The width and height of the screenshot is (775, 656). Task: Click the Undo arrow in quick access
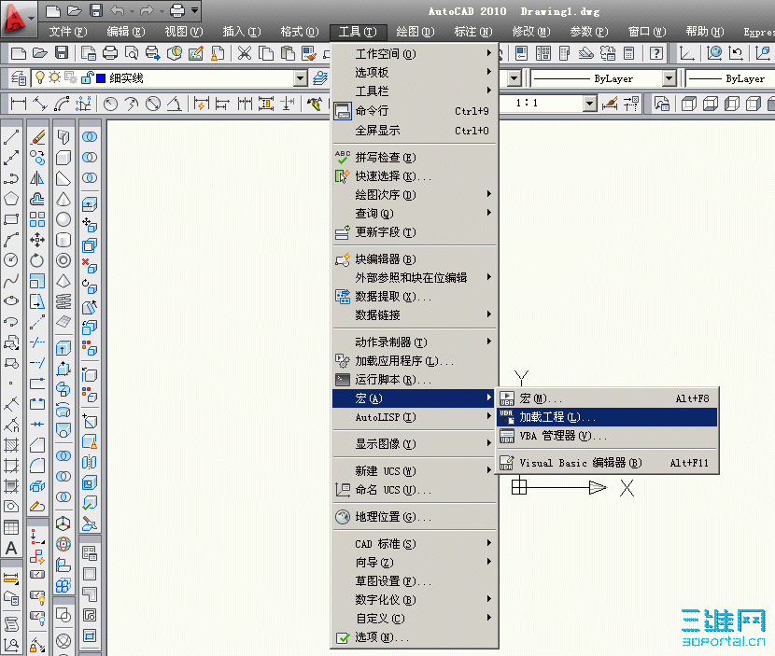[x=117, y=10]
